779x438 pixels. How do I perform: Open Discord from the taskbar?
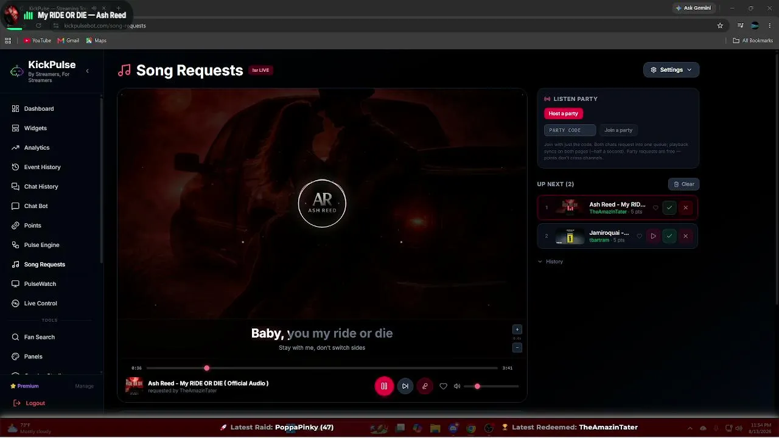tap(453, 428)
